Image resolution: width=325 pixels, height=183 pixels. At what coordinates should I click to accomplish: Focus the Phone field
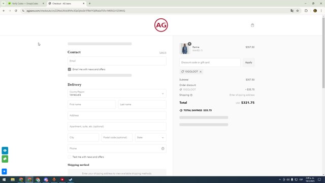click(x=117, y=148)
